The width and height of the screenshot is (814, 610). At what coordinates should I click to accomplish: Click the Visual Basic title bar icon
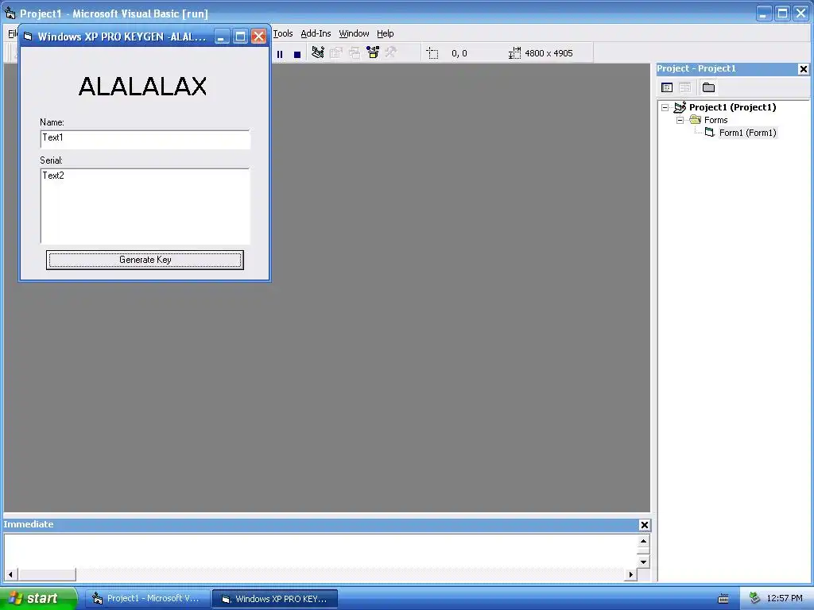(x=10, y=13)
